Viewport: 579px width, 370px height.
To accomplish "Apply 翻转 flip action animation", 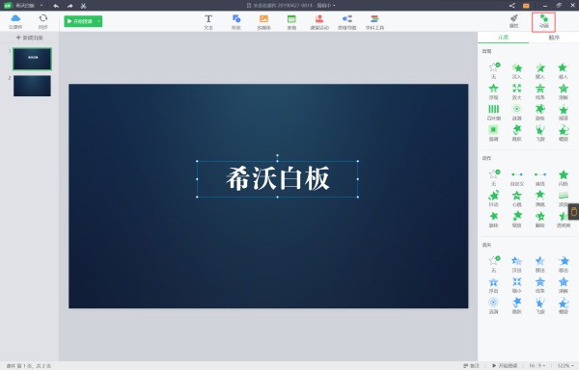I will pyautogui.click(x=539, y=220).
